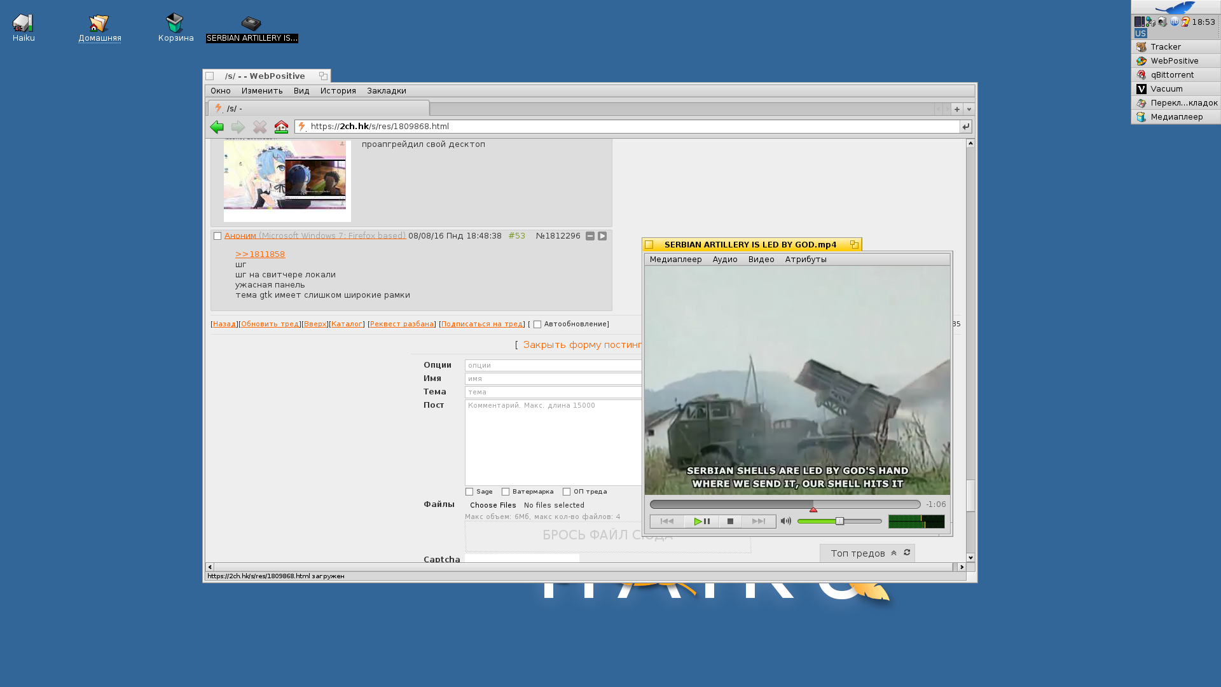Open the Аудио menu in the player
The image size is (1221, 687).
pyautogui.click(x=725, y=260)
